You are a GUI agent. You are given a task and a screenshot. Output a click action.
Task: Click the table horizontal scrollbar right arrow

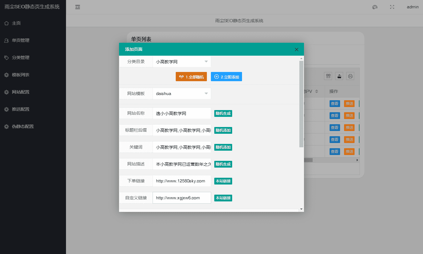coord(357,160)
